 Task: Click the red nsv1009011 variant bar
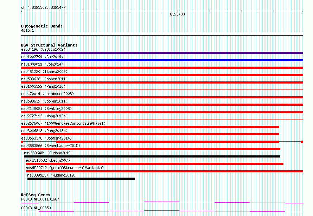[x=162, y=68]
